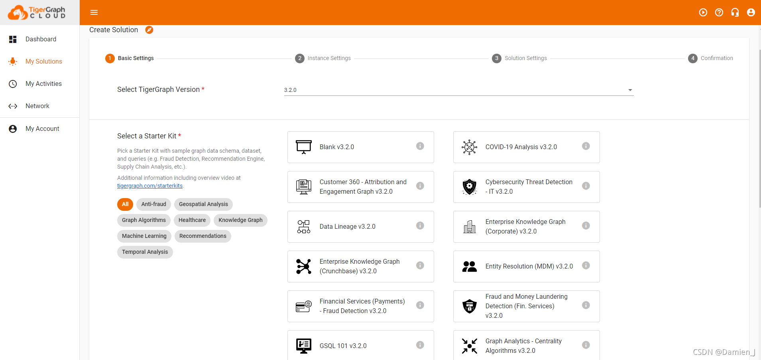Select the Blank v3.2.0 starter kit

[361, 147]
